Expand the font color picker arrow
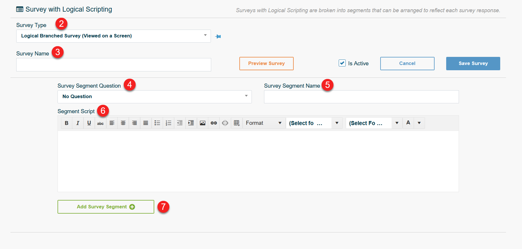 point(419,123)
